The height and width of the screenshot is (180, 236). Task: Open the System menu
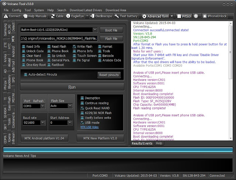point(39,10)
